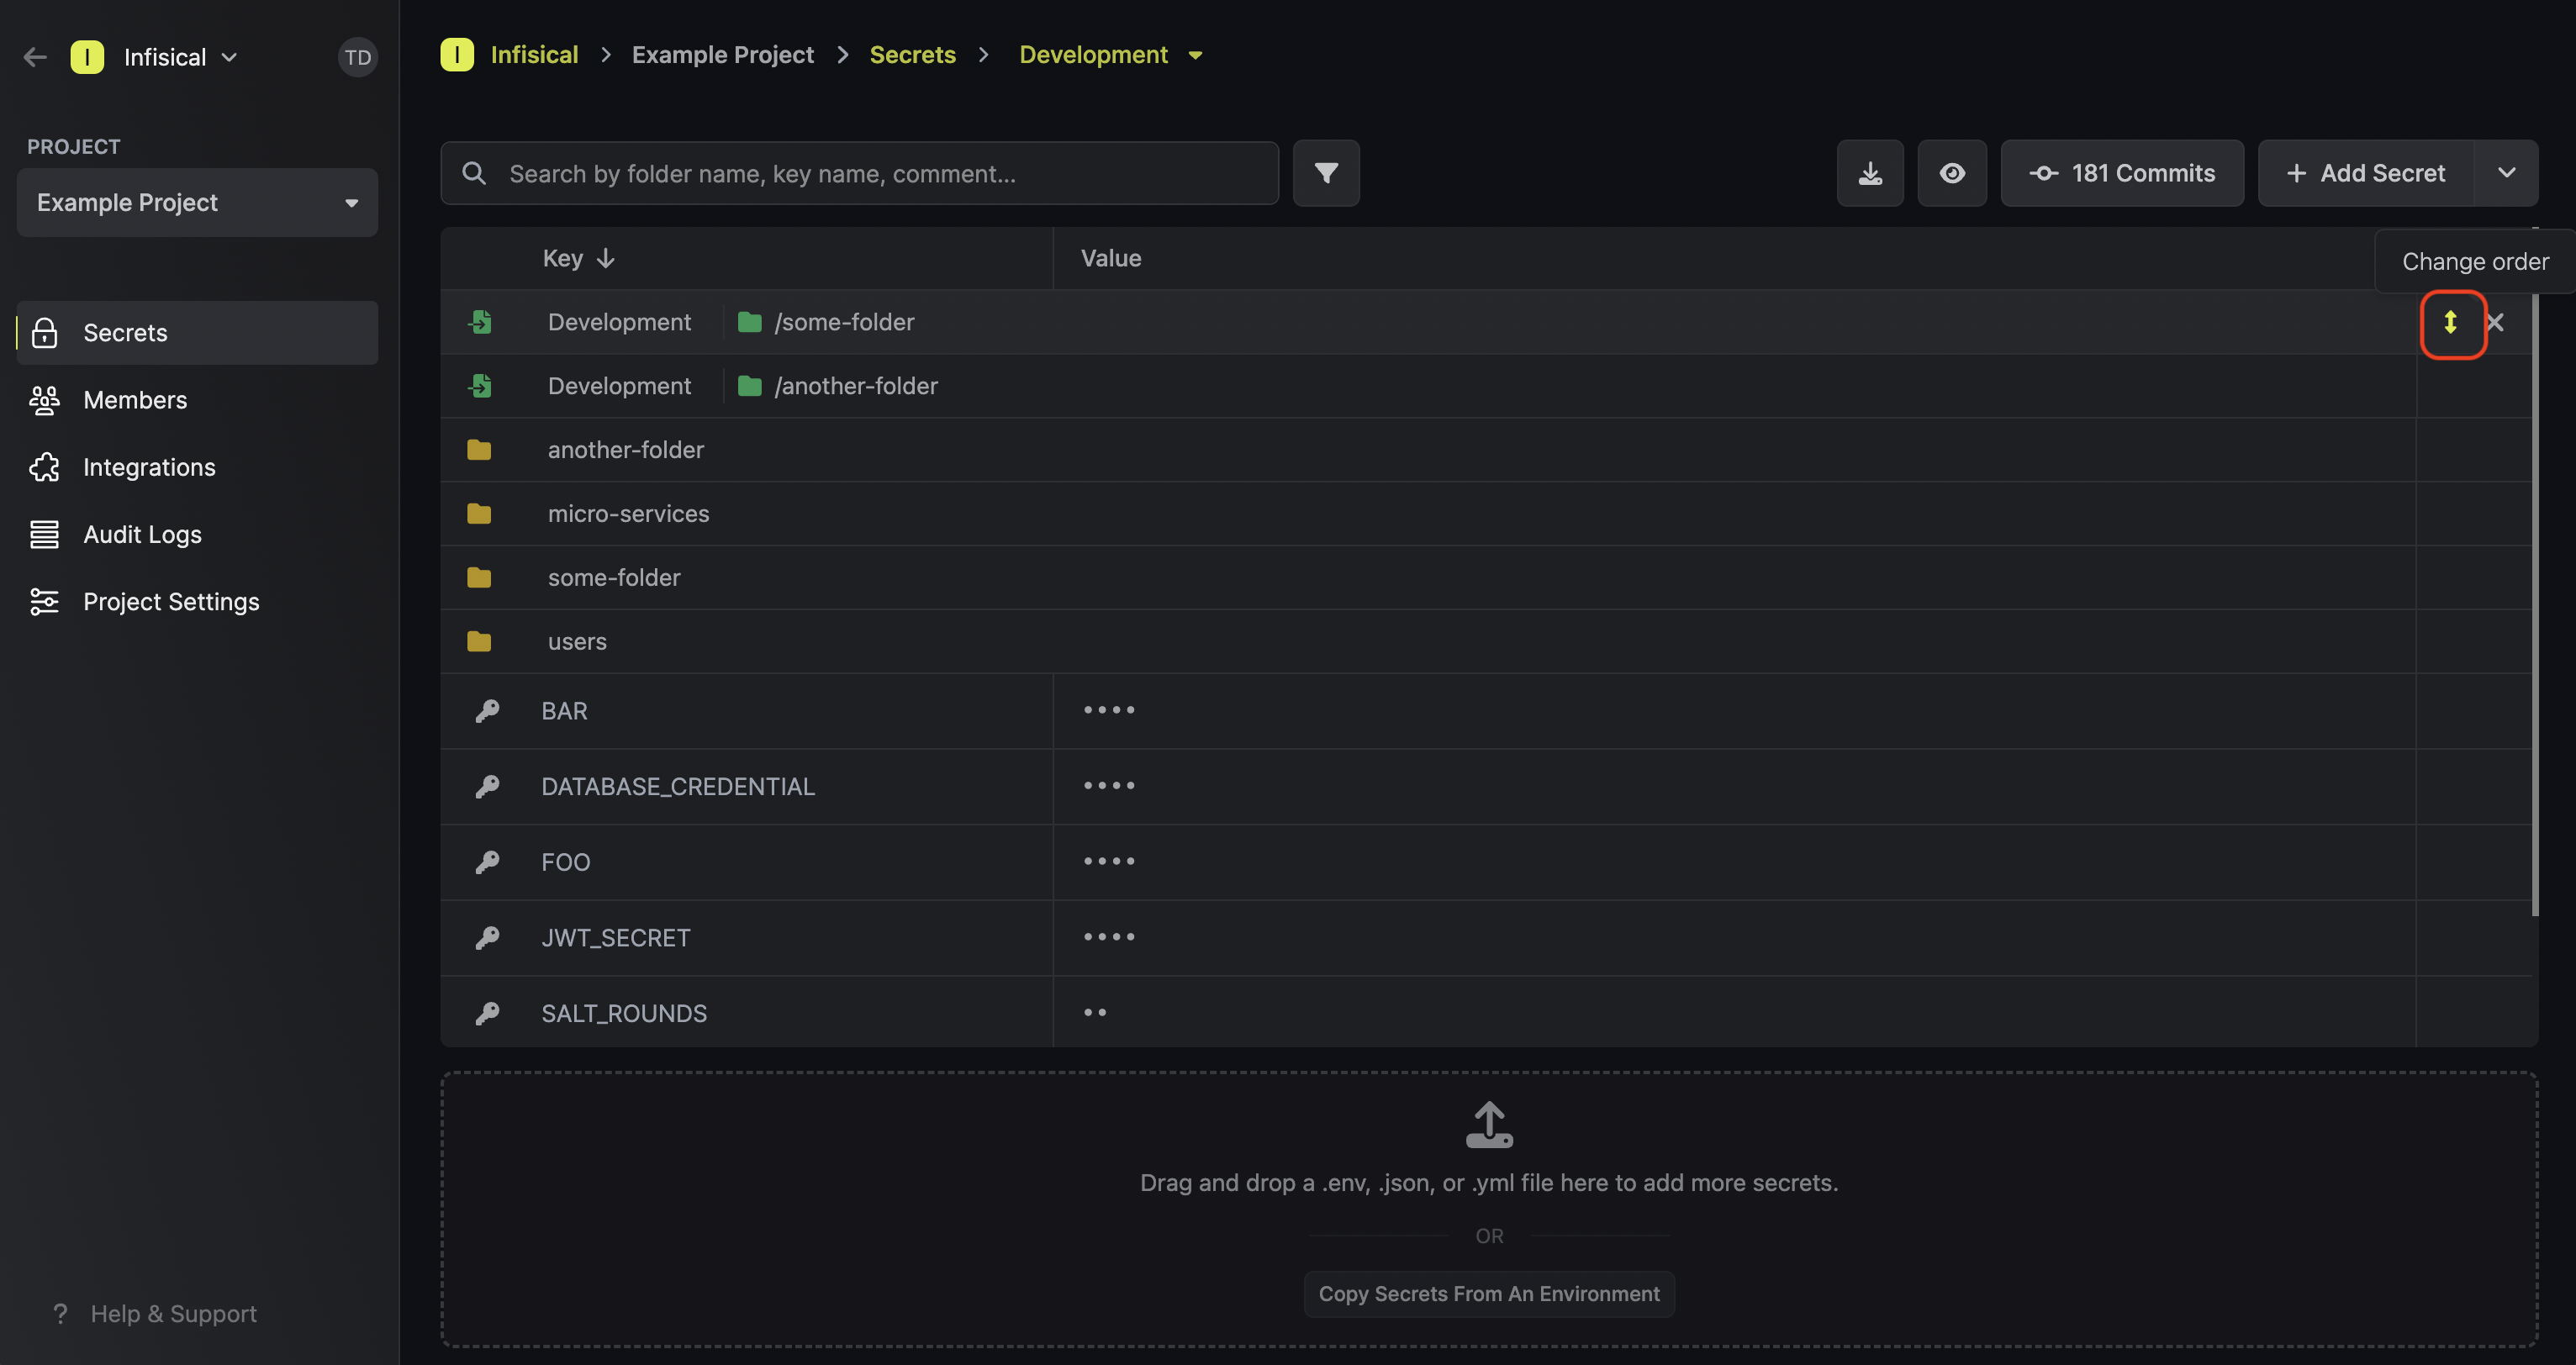Viewport: 2576px width, 1365px height.
Task: Click the Example Project breadcrumb
Action: click(x=722, y=55)
